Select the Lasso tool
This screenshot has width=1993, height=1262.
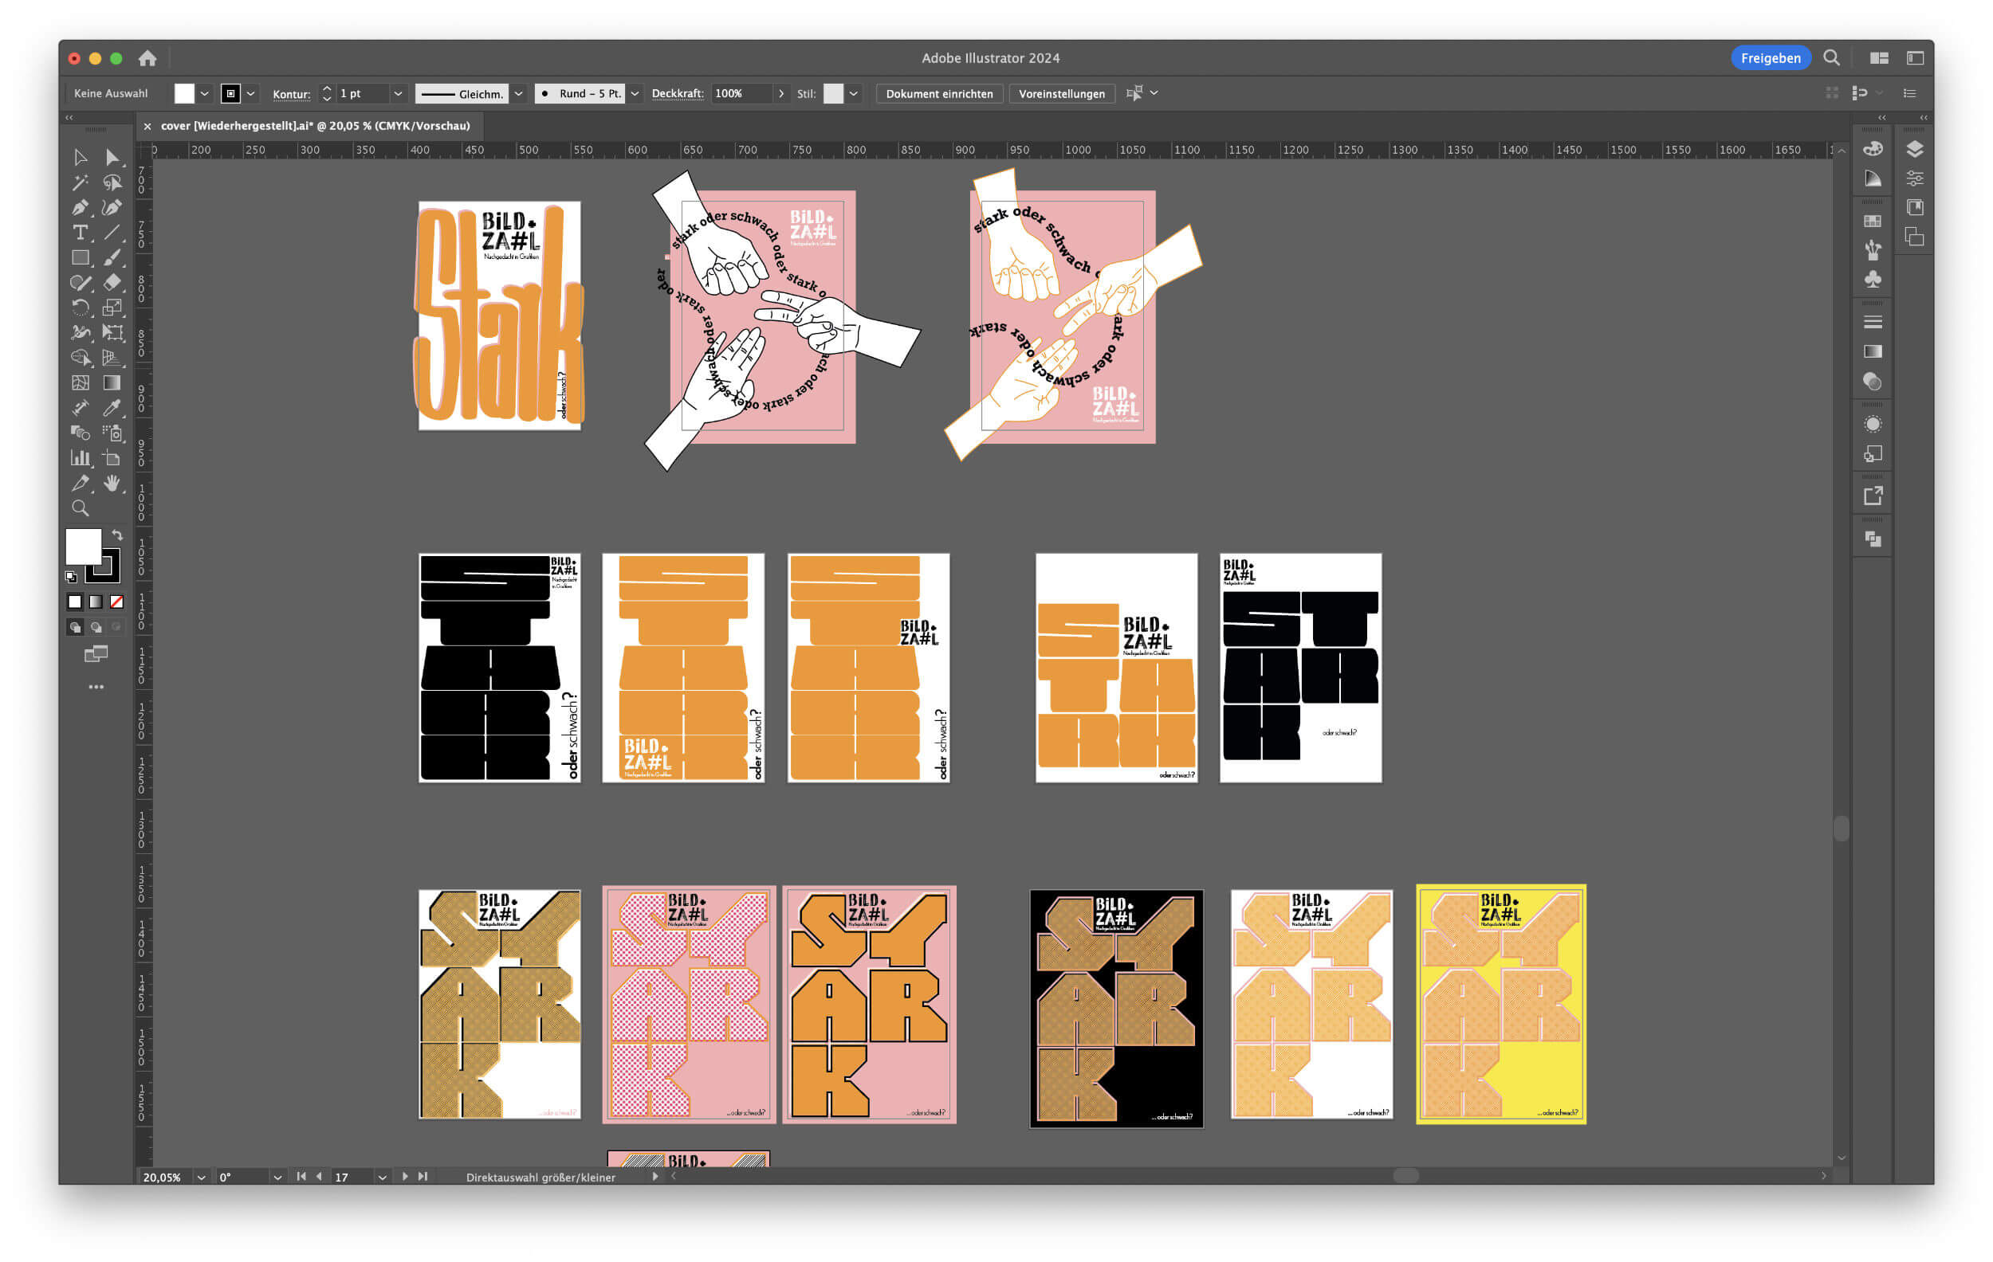coord(112,182)
